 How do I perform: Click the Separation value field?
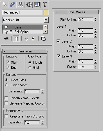pos(32,123)
